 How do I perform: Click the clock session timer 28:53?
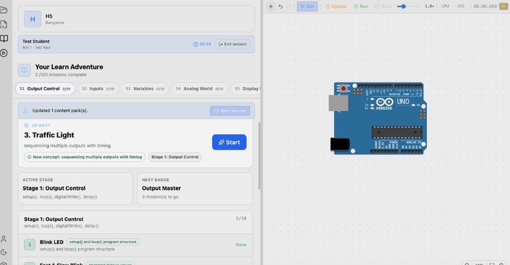pos(202,44)
